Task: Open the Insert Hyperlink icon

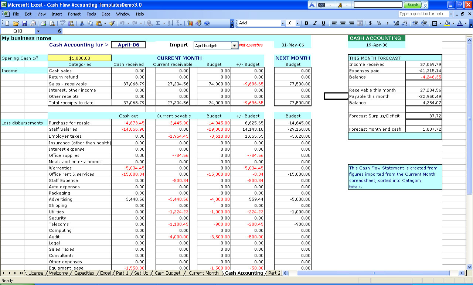Action: click(149, 24)
